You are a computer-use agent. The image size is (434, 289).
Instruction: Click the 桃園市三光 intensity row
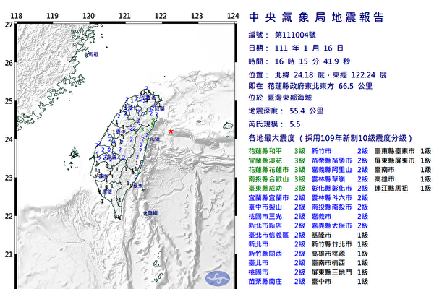(x=276, y=216)
